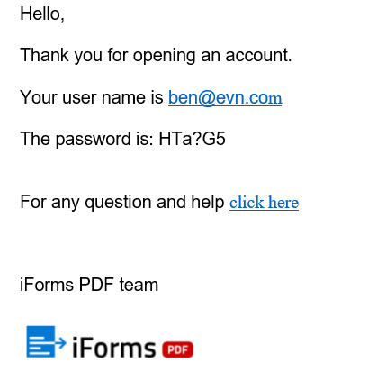Click the black iForms wordmark in logo
368x372 pixels.
pos(114,348)
